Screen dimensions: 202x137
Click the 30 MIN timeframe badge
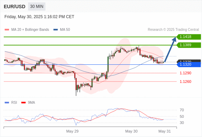tap(37, 7)
